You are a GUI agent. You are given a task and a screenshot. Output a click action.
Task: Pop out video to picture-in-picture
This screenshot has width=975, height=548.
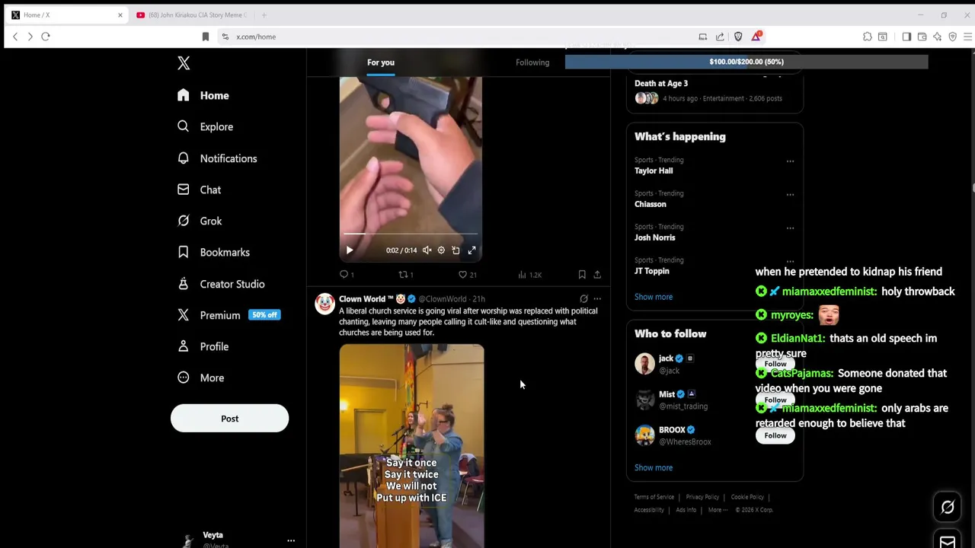point(456,250)
